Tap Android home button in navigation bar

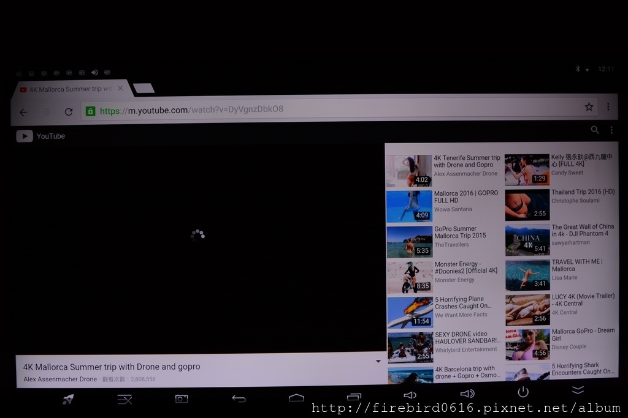[296, 398]
